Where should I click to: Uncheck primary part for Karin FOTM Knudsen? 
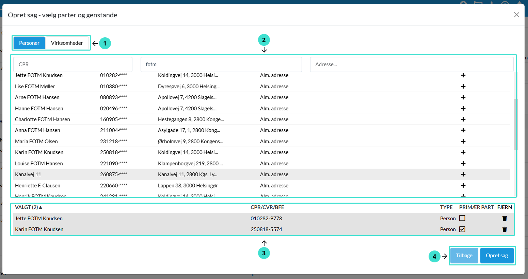(x=462, y=229)
